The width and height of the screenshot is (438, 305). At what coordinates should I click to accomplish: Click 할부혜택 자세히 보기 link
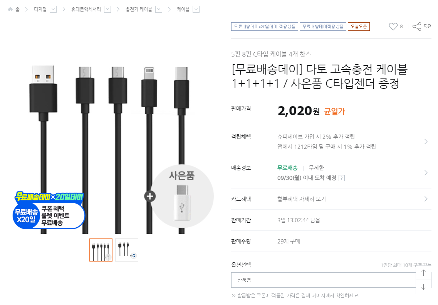[302, 199]
